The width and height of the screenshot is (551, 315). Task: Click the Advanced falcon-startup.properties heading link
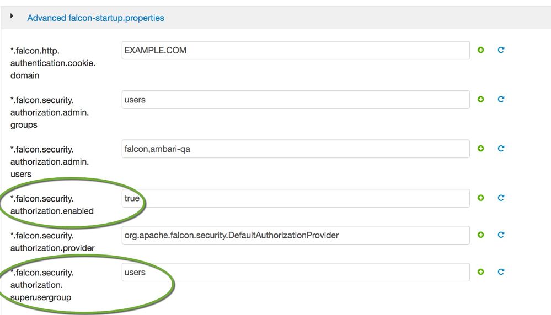(x=95, y=18)
